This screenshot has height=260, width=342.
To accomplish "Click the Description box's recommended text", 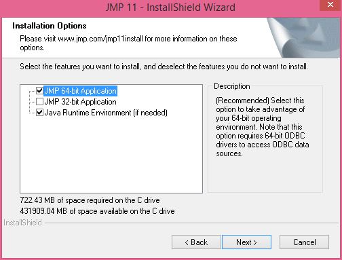I will click(x=263, y=127).
